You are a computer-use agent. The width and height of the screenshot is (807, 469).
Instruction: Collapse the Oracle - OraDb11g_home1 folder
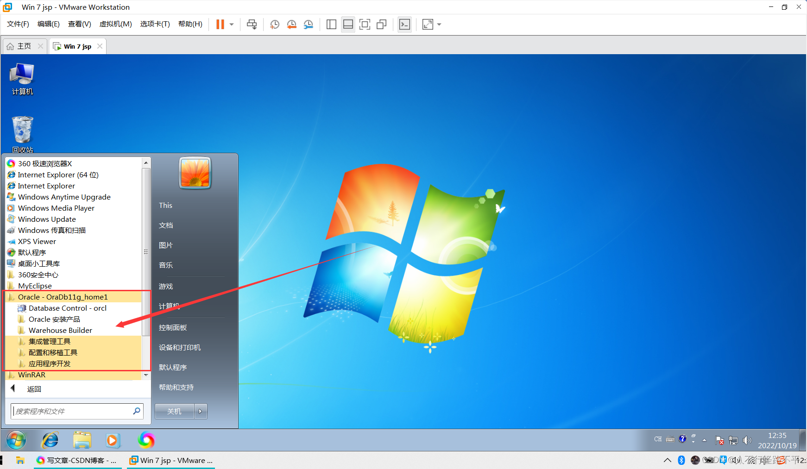coord(74,297)
